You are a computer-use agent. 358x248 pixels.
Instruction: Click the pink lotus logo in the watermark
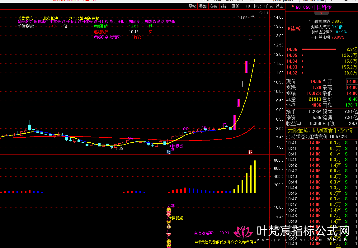click(x=244, y=232)
